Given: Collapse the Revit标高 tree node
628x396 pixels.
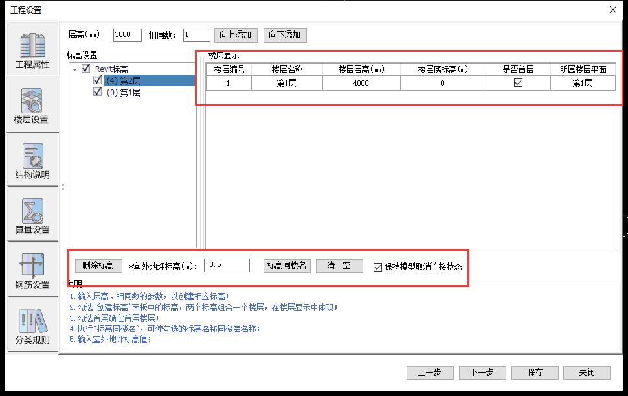Looking at the screenshot, I should click(75, 69).
